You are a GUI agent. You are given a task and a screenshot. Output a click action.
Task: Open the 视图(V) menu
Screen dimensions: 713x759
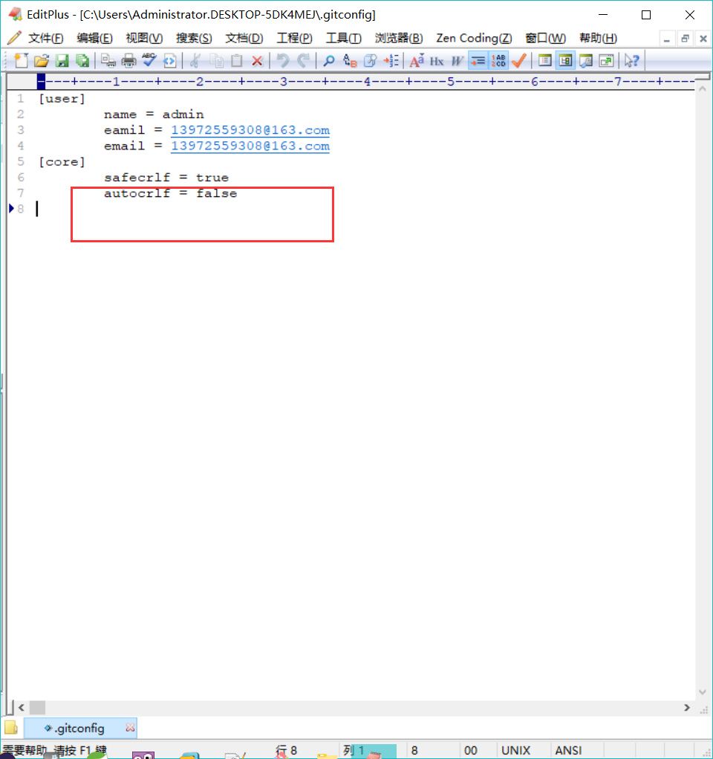144,38
